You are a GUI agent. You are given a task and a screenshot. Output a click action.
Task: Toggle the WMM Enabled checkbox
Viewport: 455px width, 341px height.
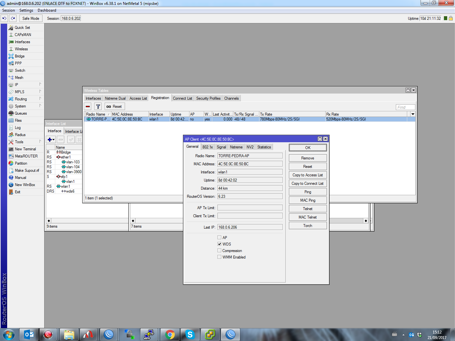click(219, 257)
